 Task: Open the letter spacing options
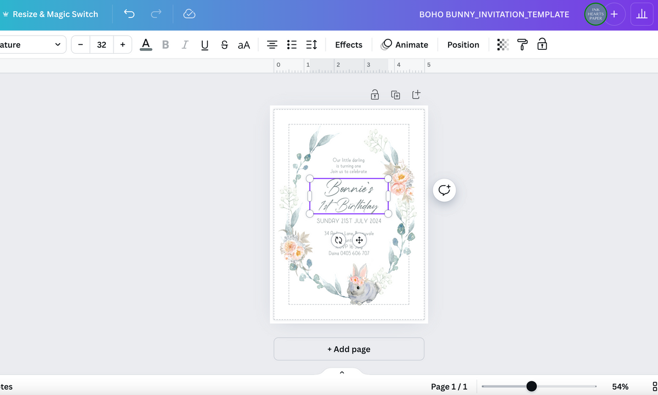point(311,44)
